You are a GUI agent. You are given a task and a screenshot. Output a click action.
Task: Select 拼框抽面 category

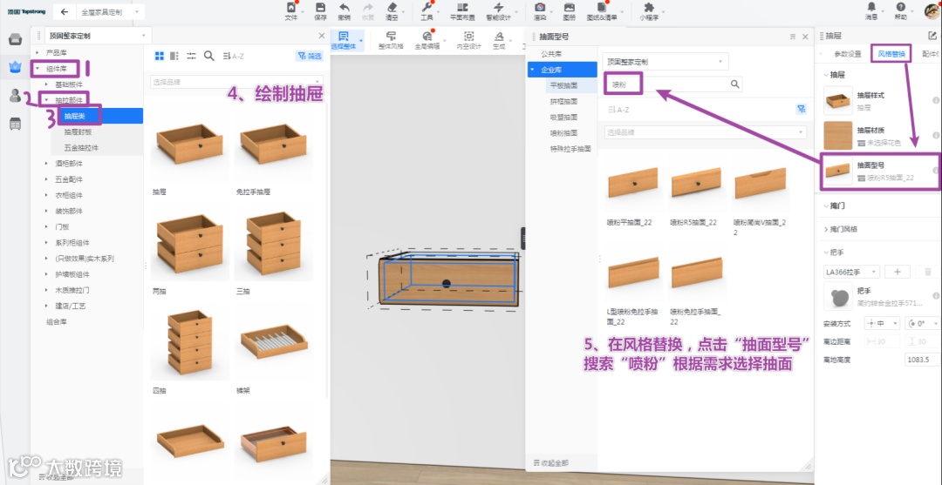tap(563, 101)
